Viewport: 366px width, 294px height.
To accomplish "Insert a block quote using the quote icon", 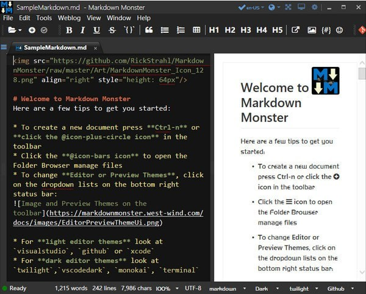I will [x=149, y=30].
